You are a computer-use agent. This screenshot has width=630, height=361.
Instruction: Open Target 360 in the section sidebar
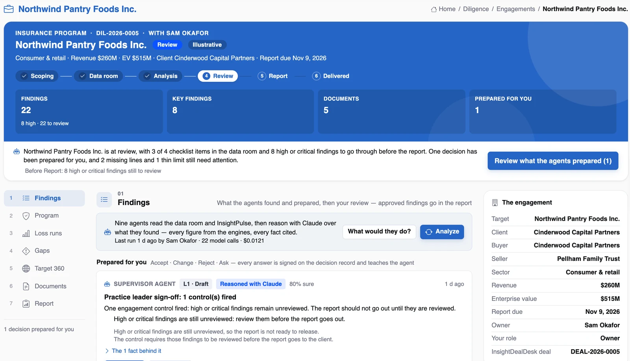coord(44,268)
